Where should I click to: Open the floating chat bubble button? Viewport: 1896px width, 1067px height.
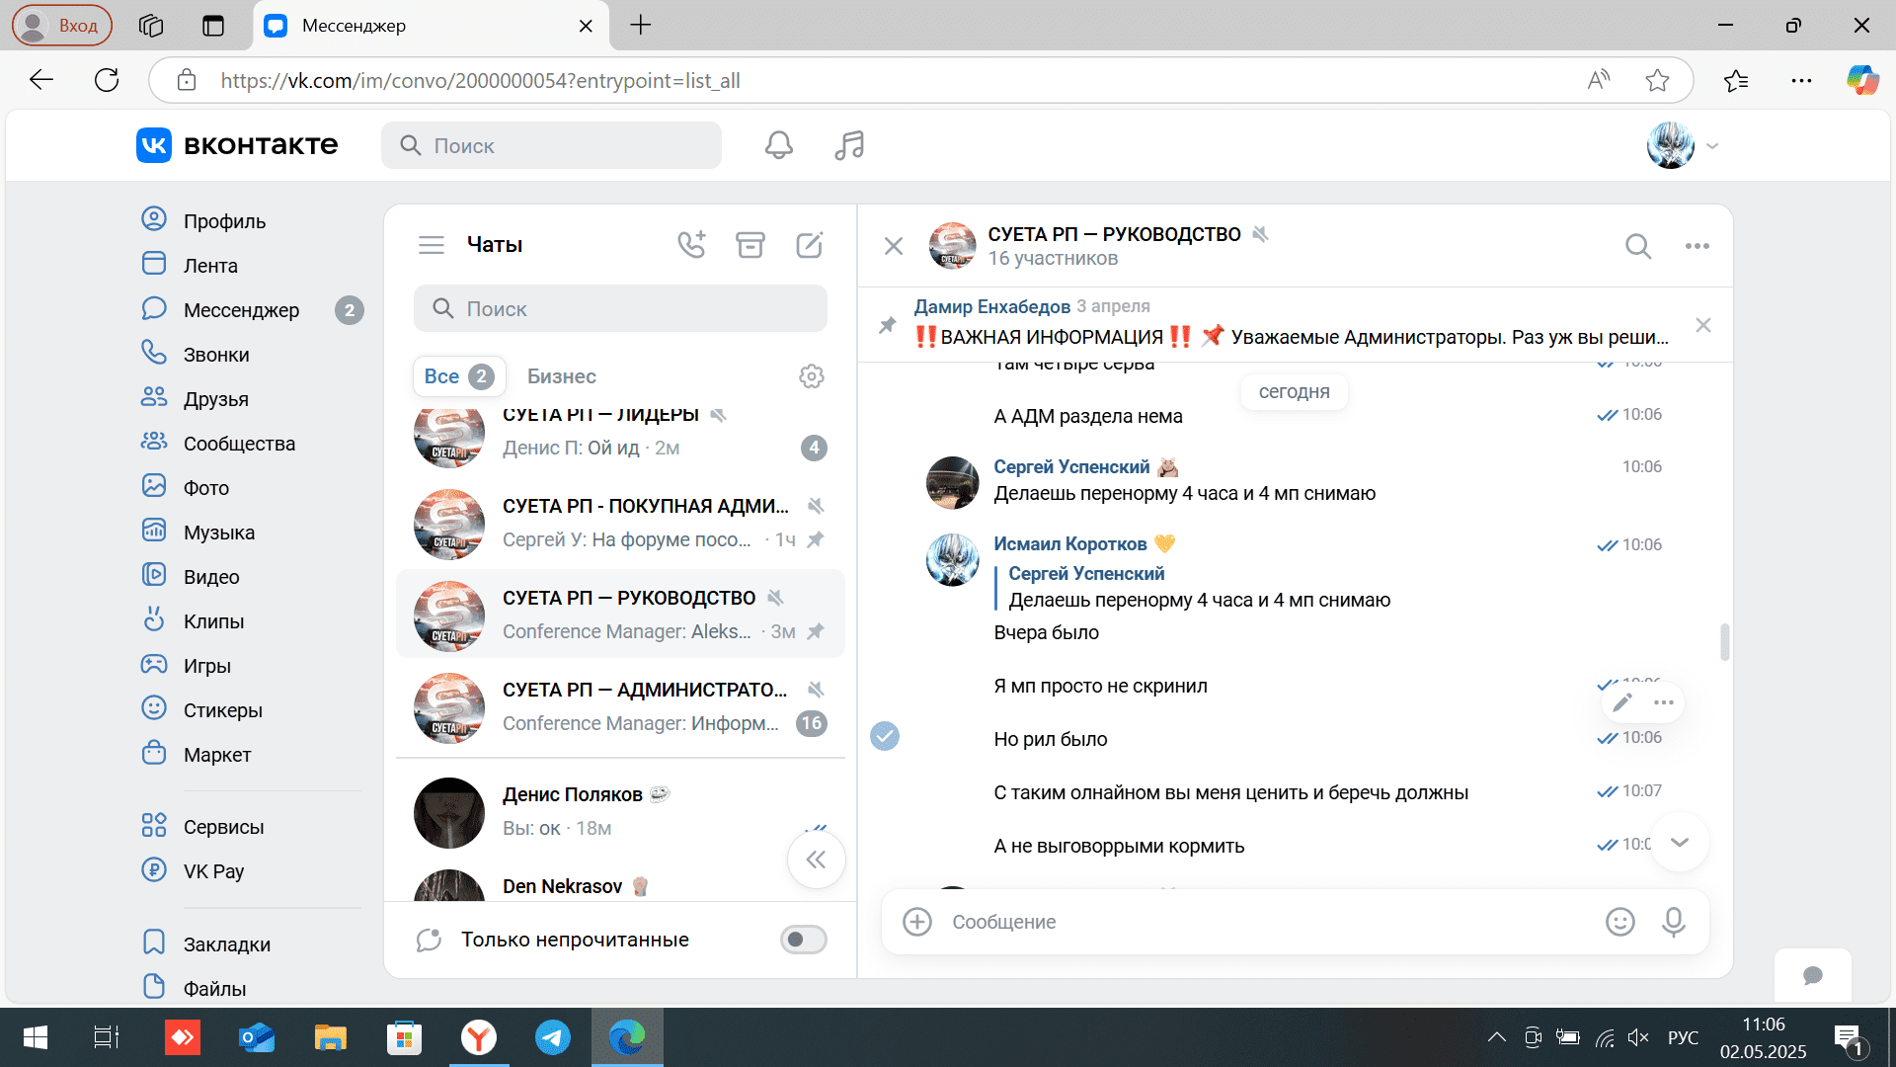pyautogui.click(x=1813, y=976)
